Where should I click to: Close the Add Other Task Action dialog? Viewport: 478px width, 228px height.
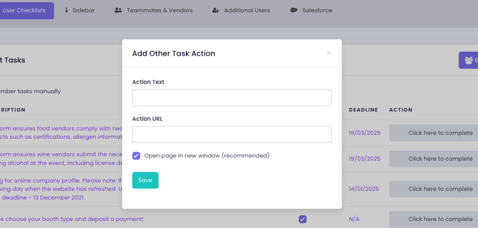(329, 53)
